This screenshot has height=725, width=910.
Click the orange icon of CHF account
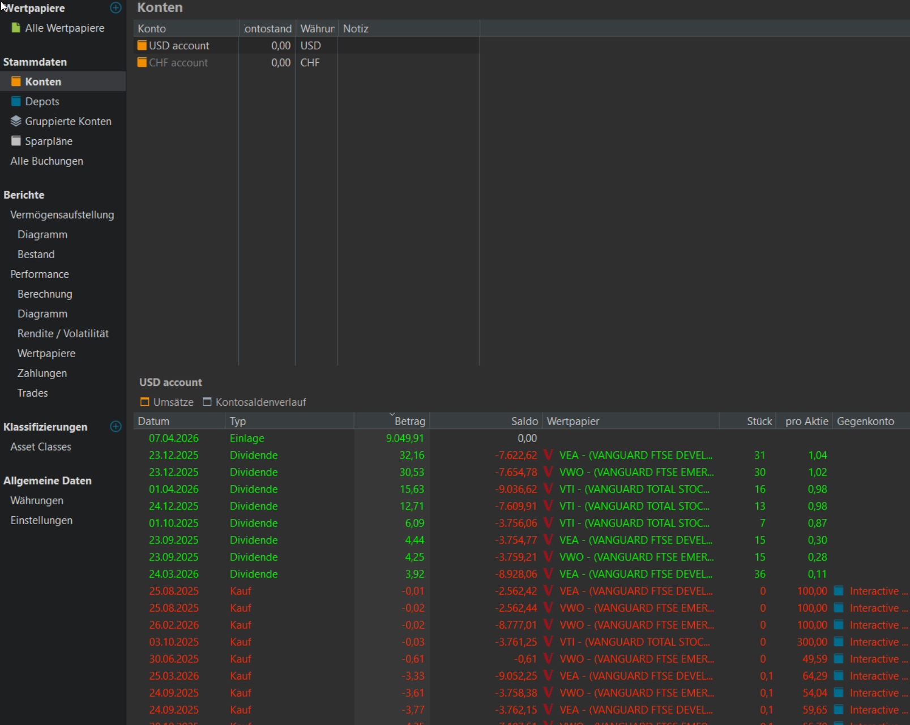point(142,62)
